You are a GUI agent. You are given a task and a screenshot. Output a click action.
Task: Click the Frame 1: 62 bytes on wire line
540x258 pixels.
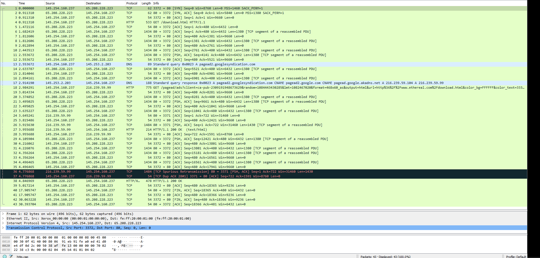(x=70, y=214)
